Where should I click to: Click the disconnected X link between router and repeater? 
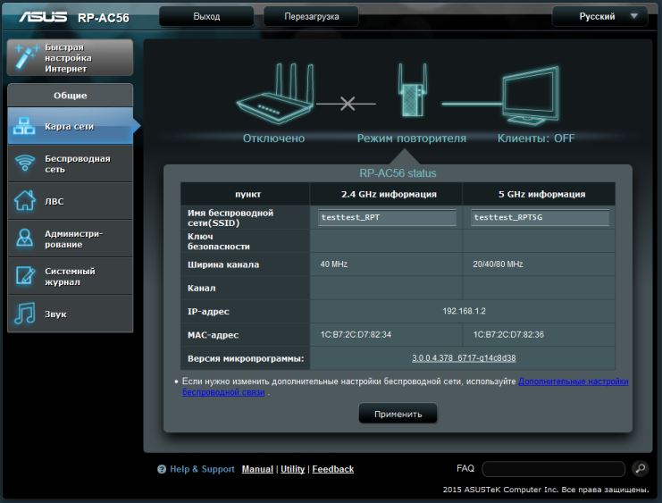click(348, 104)
